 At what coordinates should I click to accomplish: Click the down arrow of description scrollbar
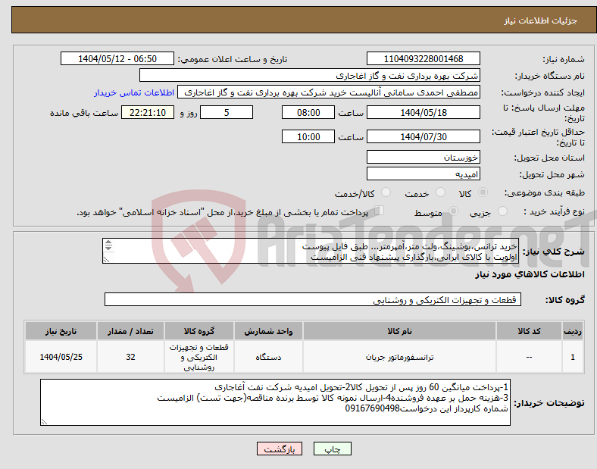pos(108,249)
